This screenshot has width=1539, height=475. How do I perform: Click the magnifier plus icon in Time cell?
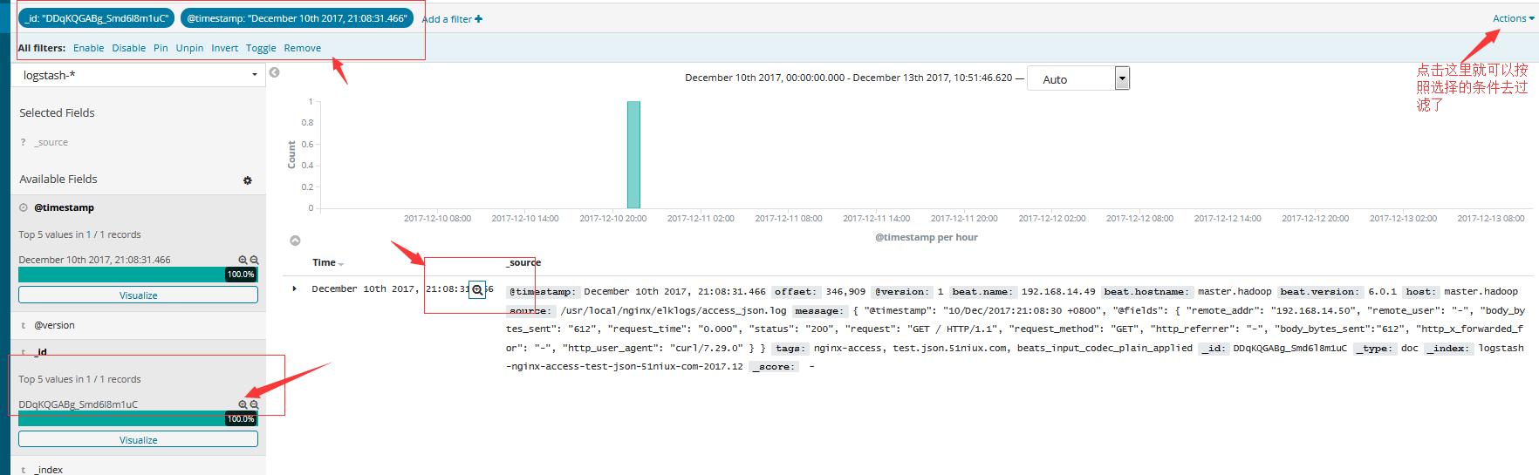tap(477, 290)
